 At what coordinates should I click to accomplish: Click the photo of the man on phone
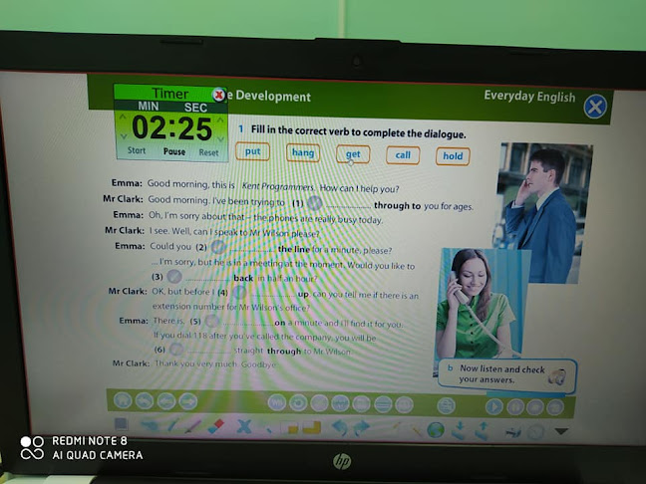pyautogui.click(x=543, y=212)
